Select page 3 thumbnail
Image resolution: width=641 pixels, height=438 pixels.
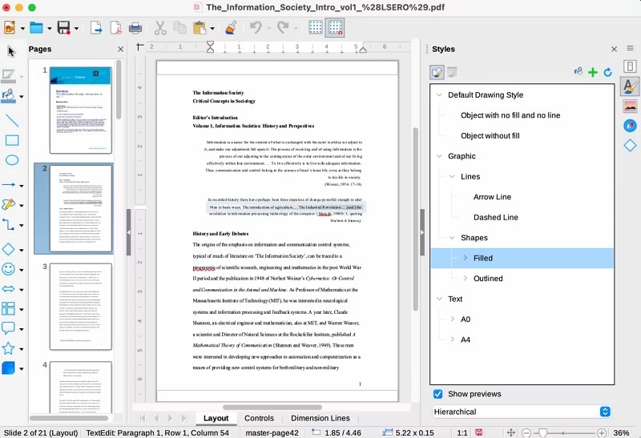pyautogui.click(x=81, y=307)
